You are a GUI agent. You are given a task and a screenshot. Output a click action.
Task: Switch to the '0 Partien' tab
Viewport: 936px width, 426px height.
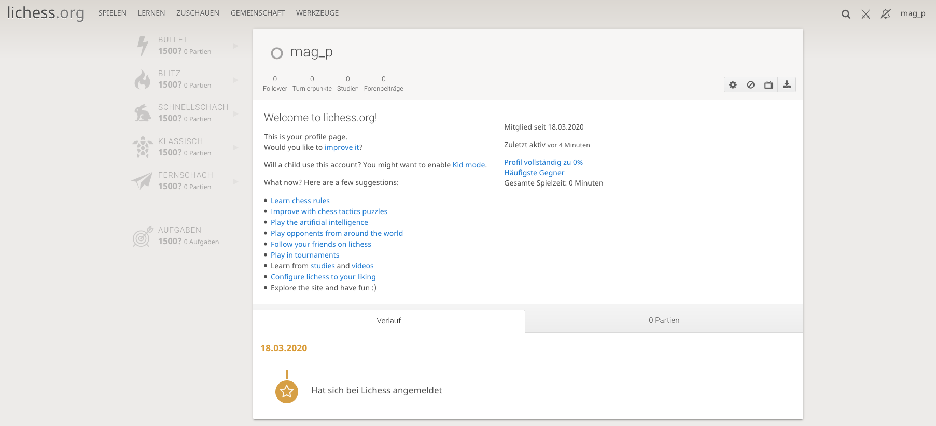[x=664, y=320]
